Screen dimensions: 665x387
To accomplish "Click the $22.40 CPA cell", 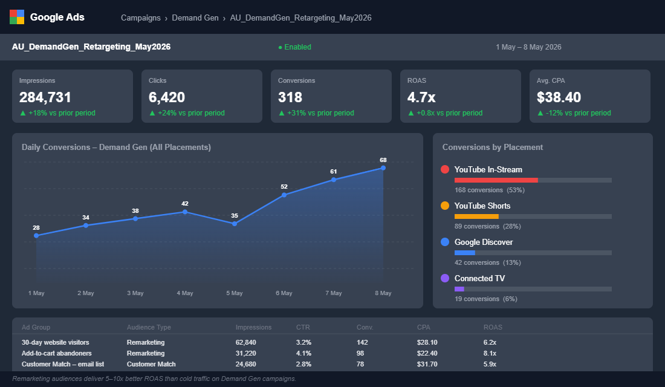I will coord(427,354).
